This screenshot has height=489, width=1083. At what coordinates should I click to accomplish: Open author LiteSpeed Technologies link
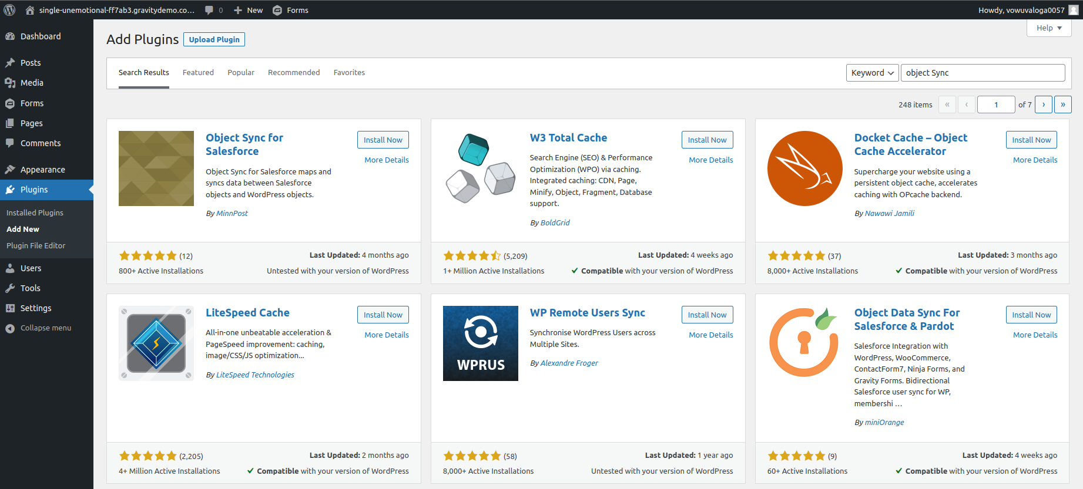tap(255, 375)
